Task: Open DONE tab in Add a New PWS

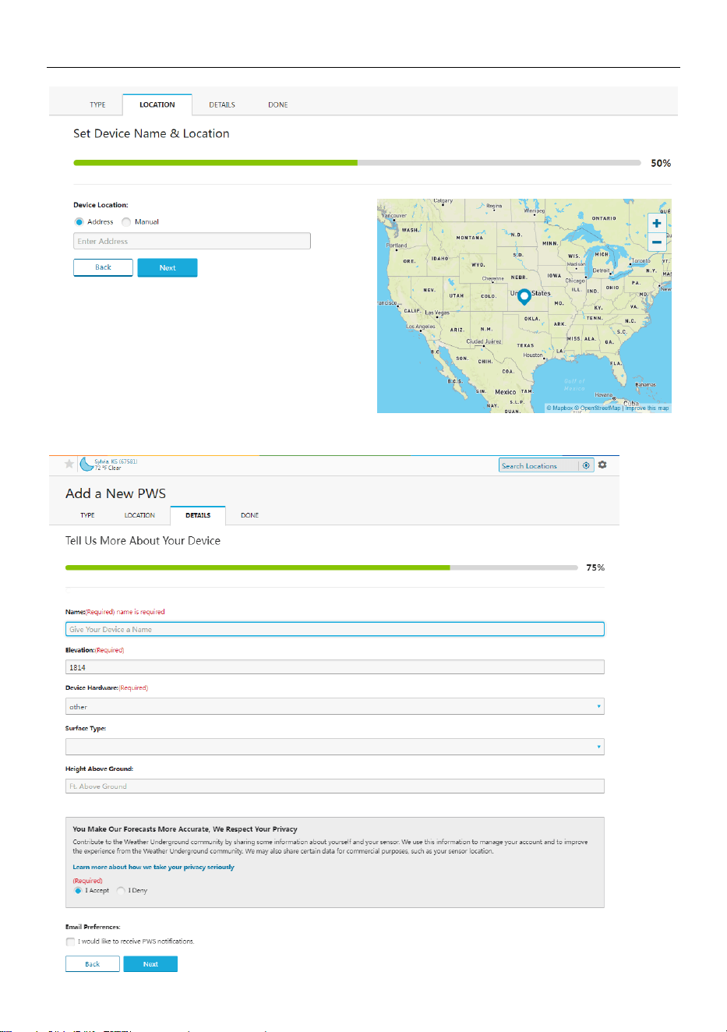Action: pos(249,515)
